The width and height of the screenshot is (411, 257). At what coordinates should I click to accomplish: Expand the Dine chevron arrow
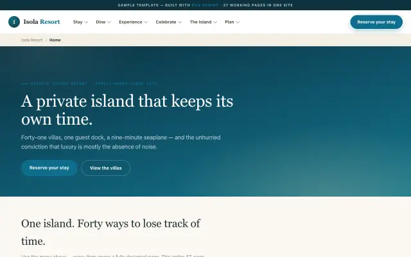coord(109,22)
